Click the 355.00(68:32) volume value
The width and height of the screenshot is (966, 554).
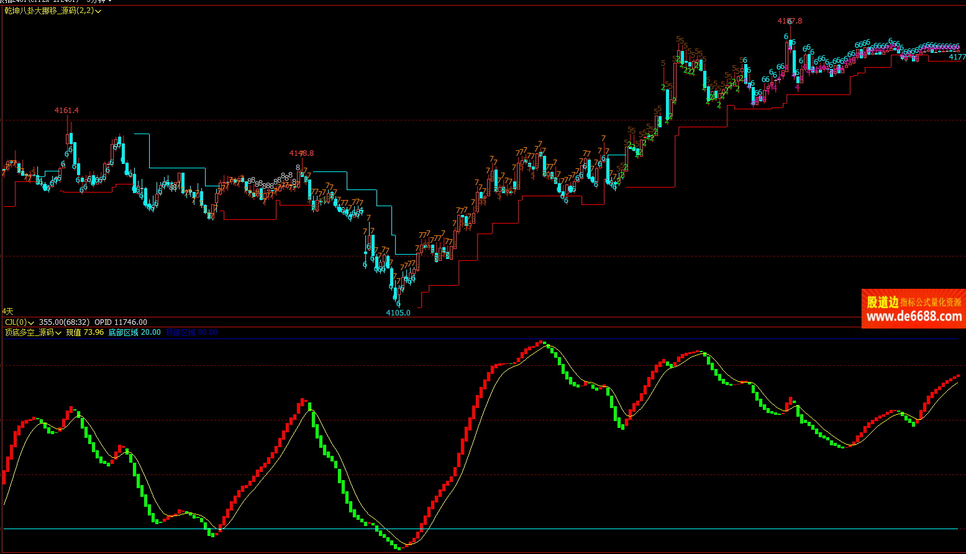[x=65, y=322]
